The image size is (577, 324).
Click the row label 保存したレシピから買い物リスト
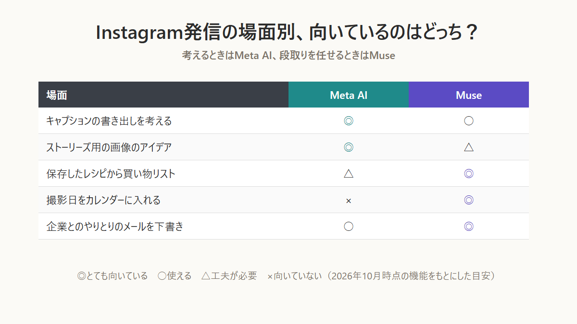point(111,174)
